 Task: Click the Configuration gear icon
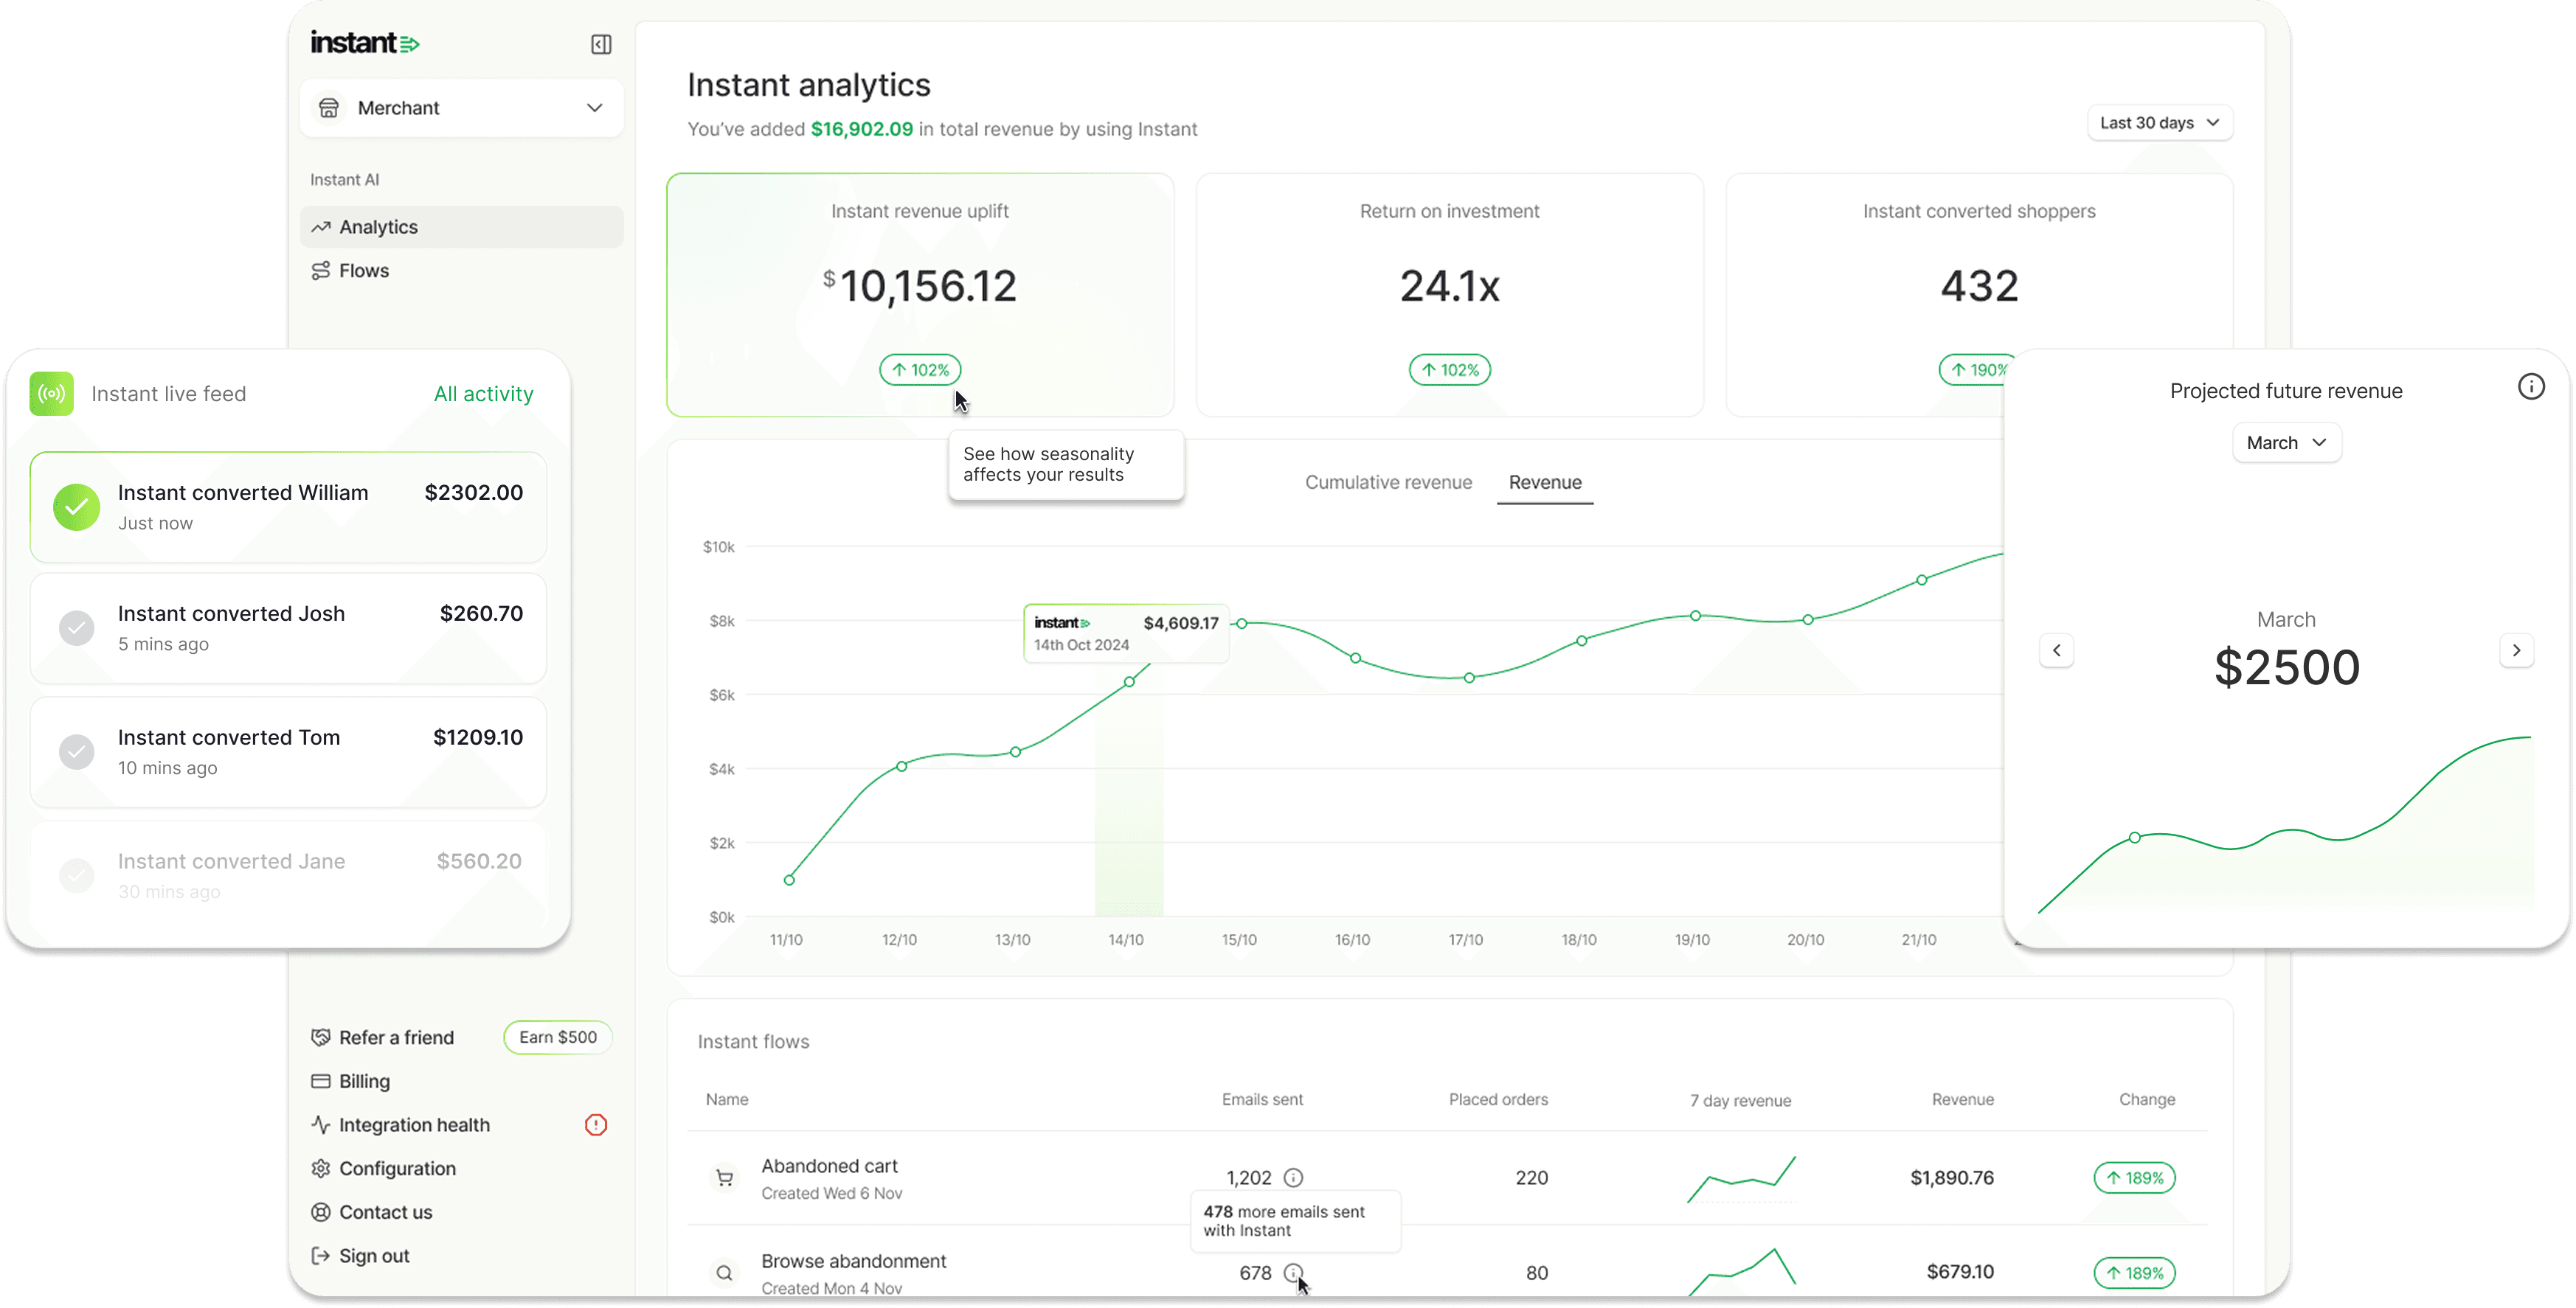[320, 1168]
